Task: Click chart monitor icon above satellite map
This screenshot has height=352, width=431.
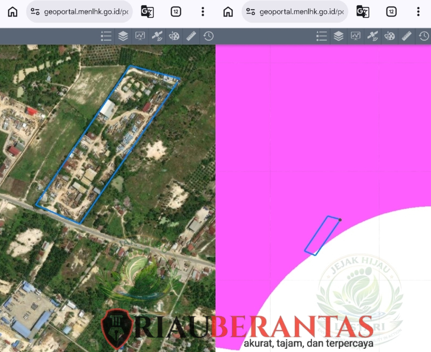Action: (140, 36)
